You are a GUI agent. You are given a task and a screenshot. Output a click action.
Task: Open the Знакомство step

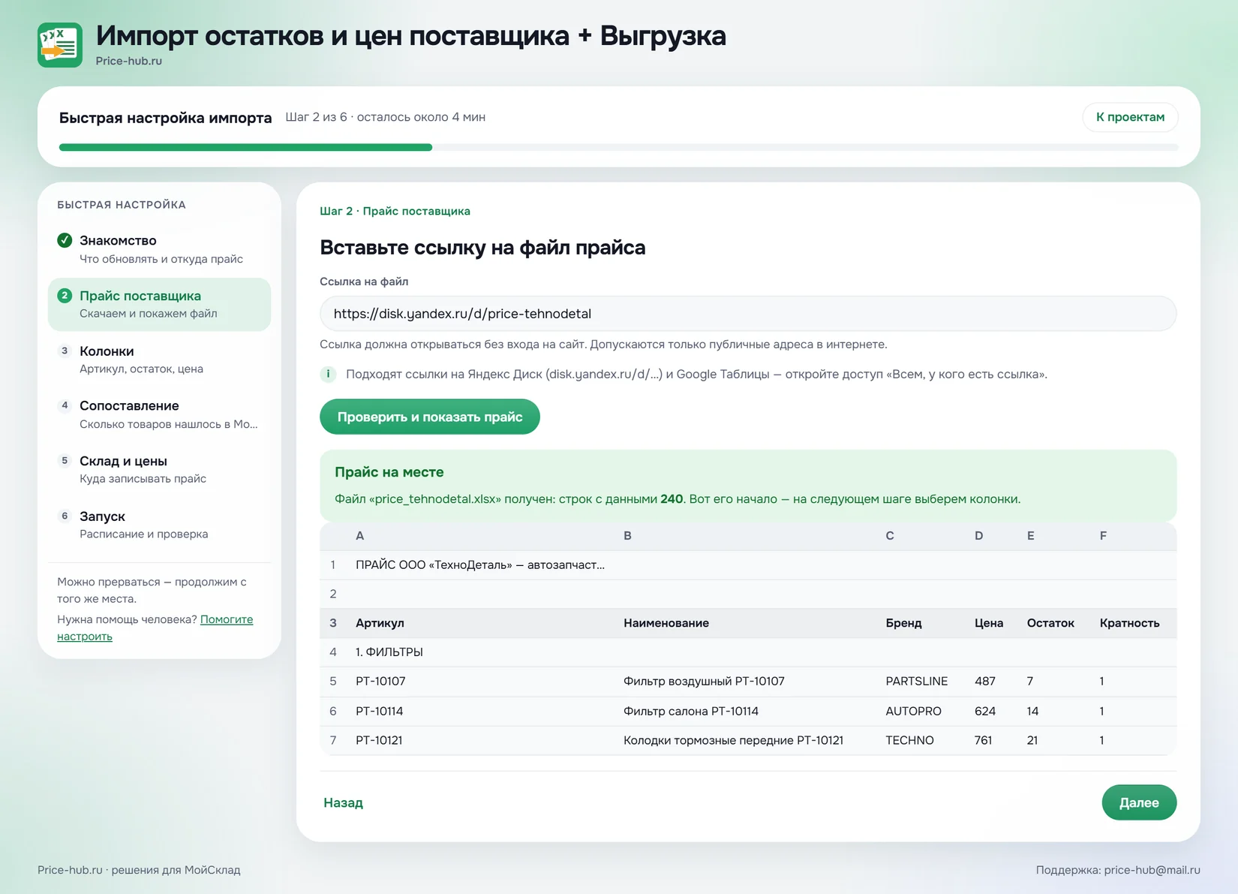click(x=159, y=249)
